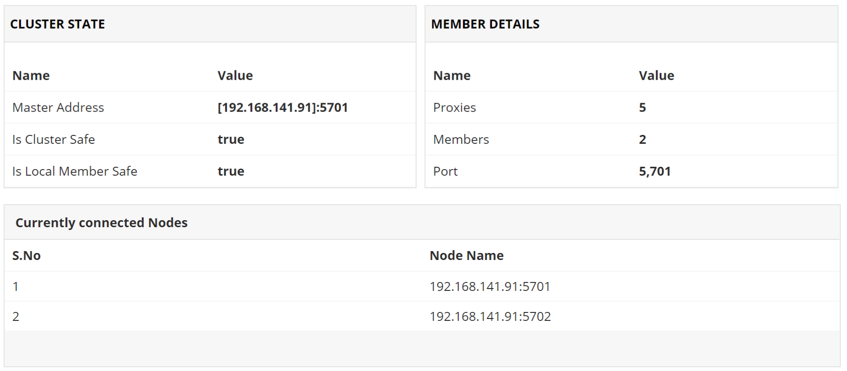The width and height of the screenshot is (847, 371).
Task: Click the Value column header under Cluster State
Action: click(235, 76)
